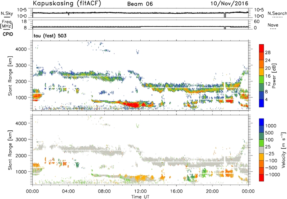
Task: Click the tau (fast) 503 text
Action: pyautogui.click(x=50, y=36)
